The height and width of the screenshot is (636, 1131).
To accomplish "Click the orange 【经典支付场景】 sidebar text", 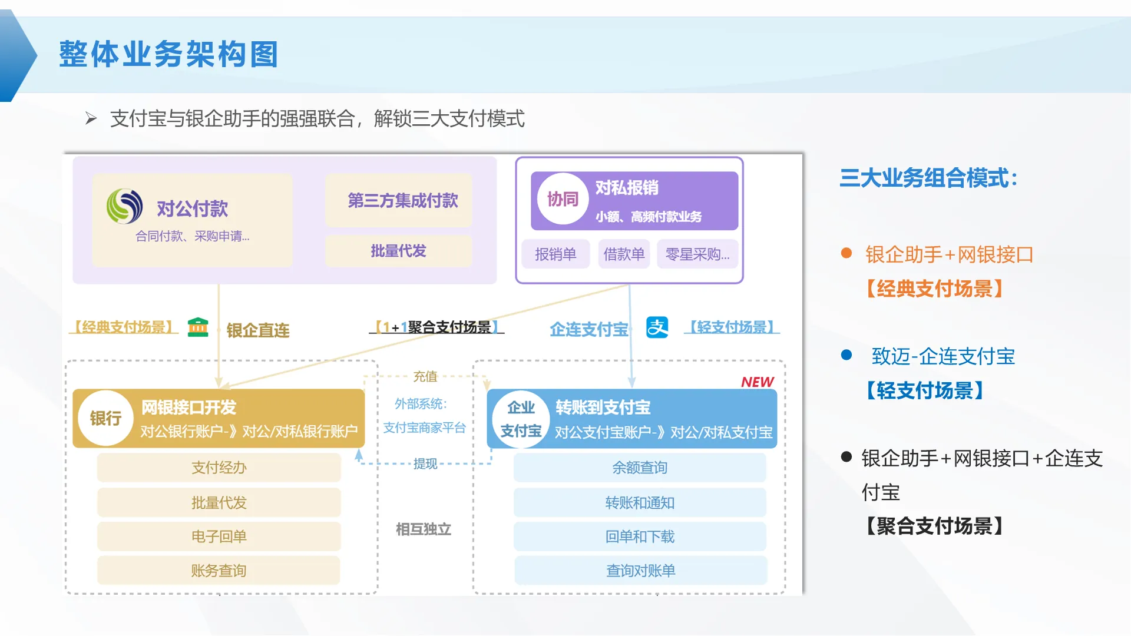I will (934, 289).
